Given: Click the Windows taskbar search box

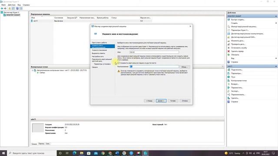Looking at the screenshot, I should (32, 153).
